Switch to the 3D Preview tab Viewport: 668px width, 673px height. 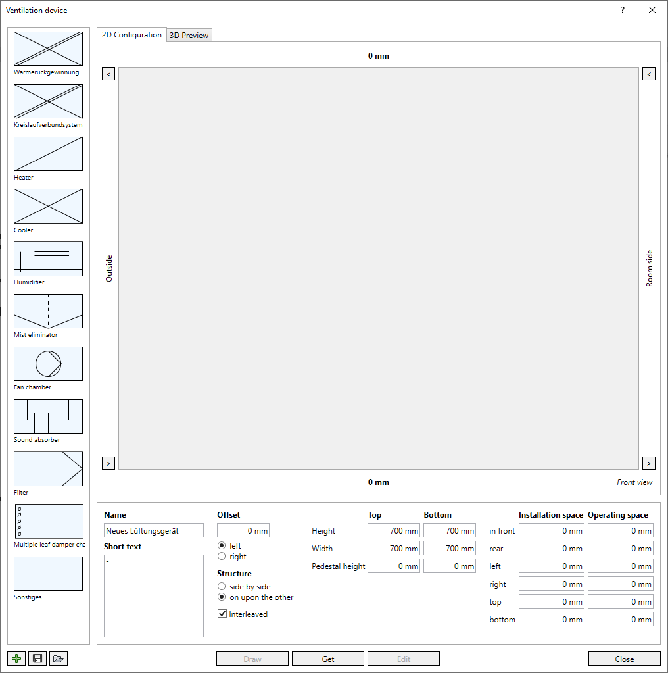[x=189, y=35]
